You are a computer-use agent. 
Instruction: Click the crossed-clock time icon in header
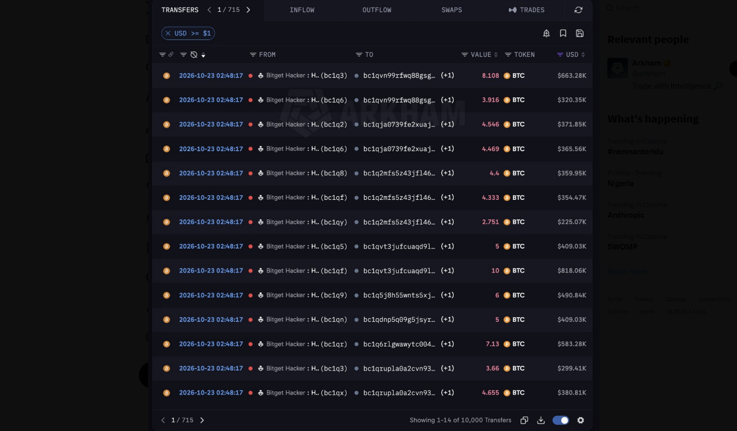click(x=194, y=54)
